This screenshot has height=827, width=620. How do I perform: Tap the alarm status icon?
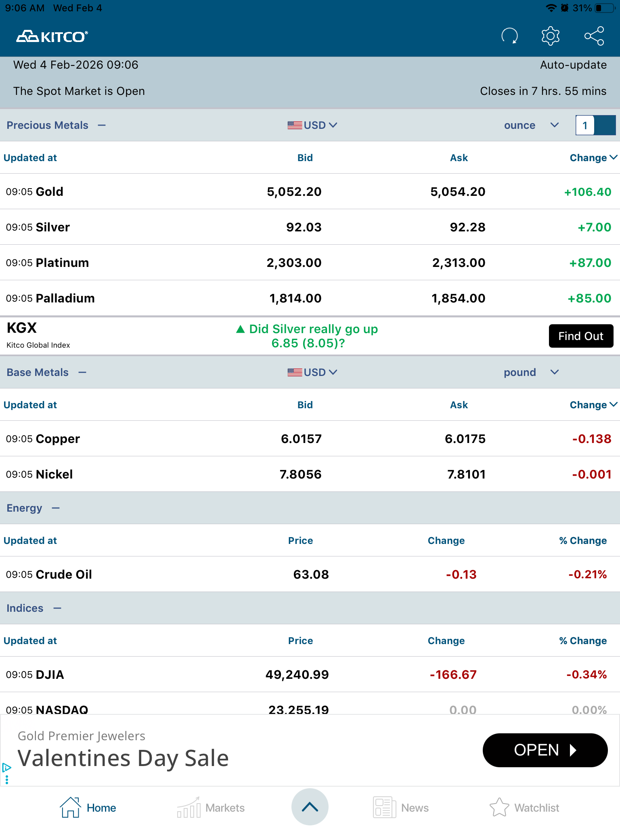565,8
